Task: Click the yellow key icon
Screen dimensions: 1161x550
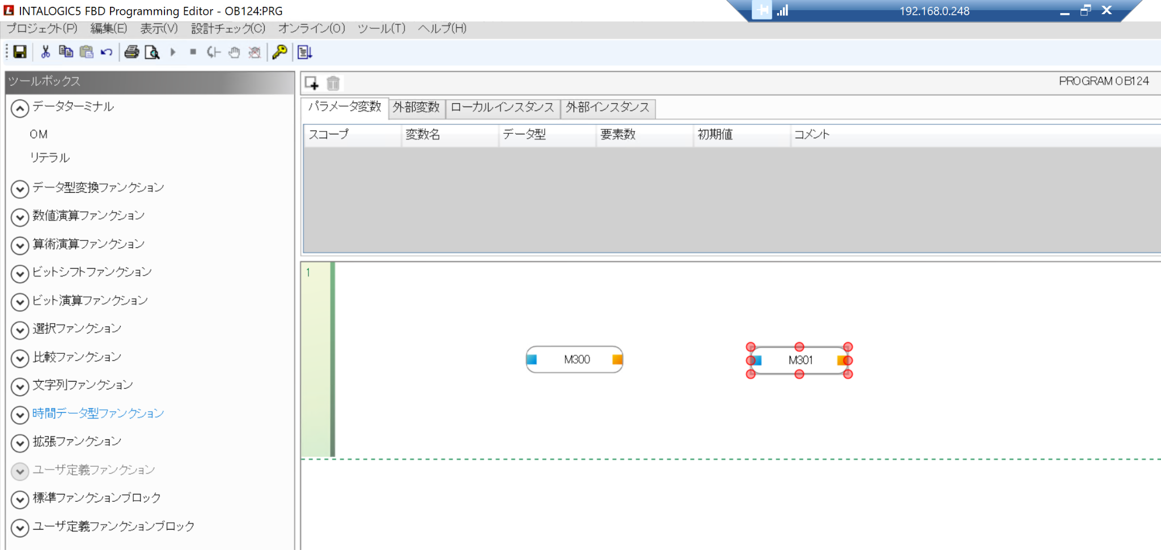Action: click(279, 52)
